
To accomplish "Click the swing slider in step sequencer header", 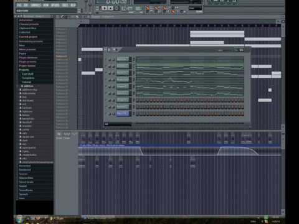I will 228,50.
